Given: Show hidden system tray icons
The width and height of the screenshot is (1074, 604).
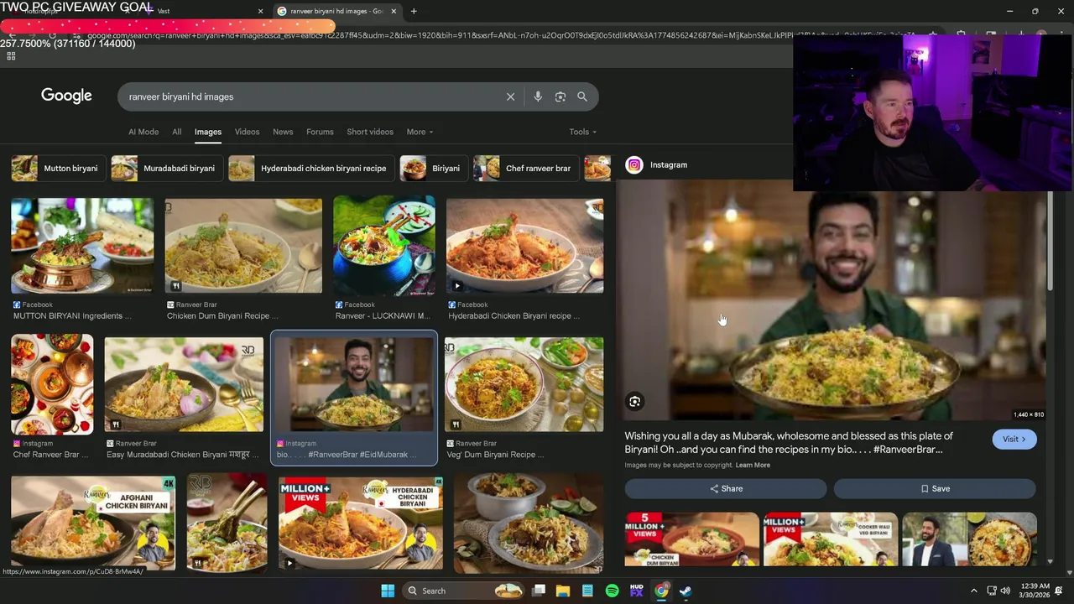Looking at the screenshot, I should pyautogui.click(x=973, y=591).
